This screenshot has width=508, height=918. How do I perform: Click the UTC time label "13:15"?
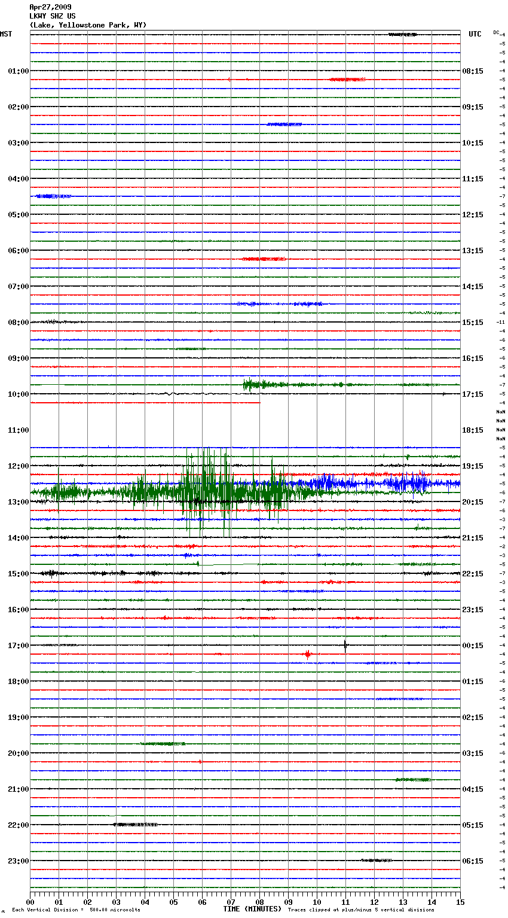click(x=473, y=251)
